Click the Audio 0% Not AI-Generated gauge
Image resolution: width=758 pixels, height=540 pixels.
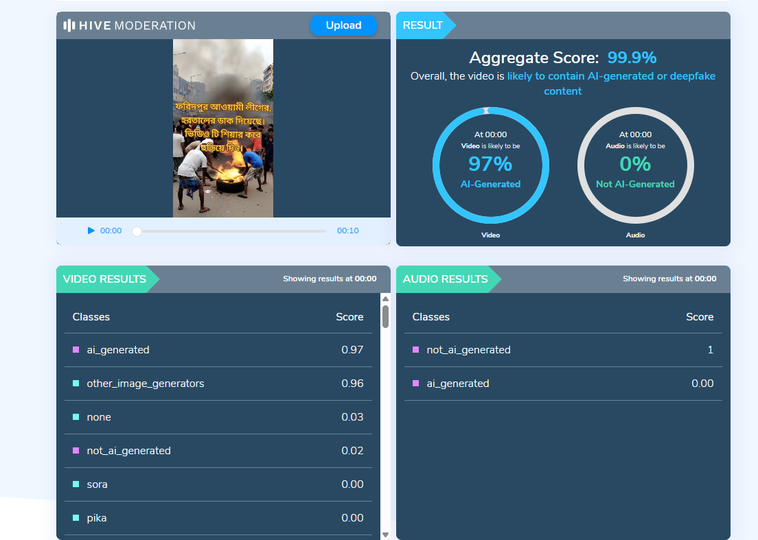point(635,165)
